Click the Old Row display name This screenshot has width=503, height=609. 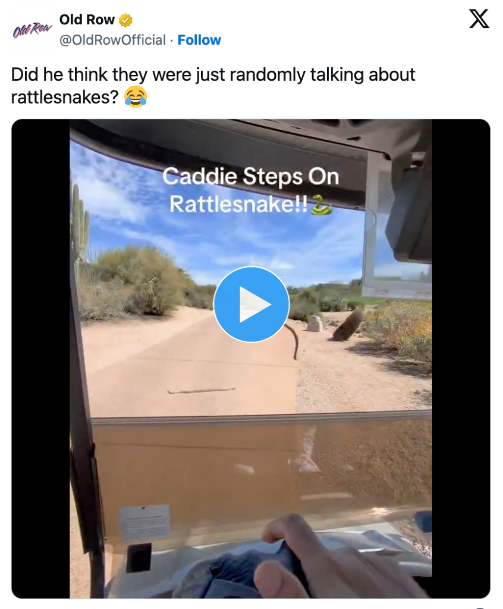tap(87, 20)
